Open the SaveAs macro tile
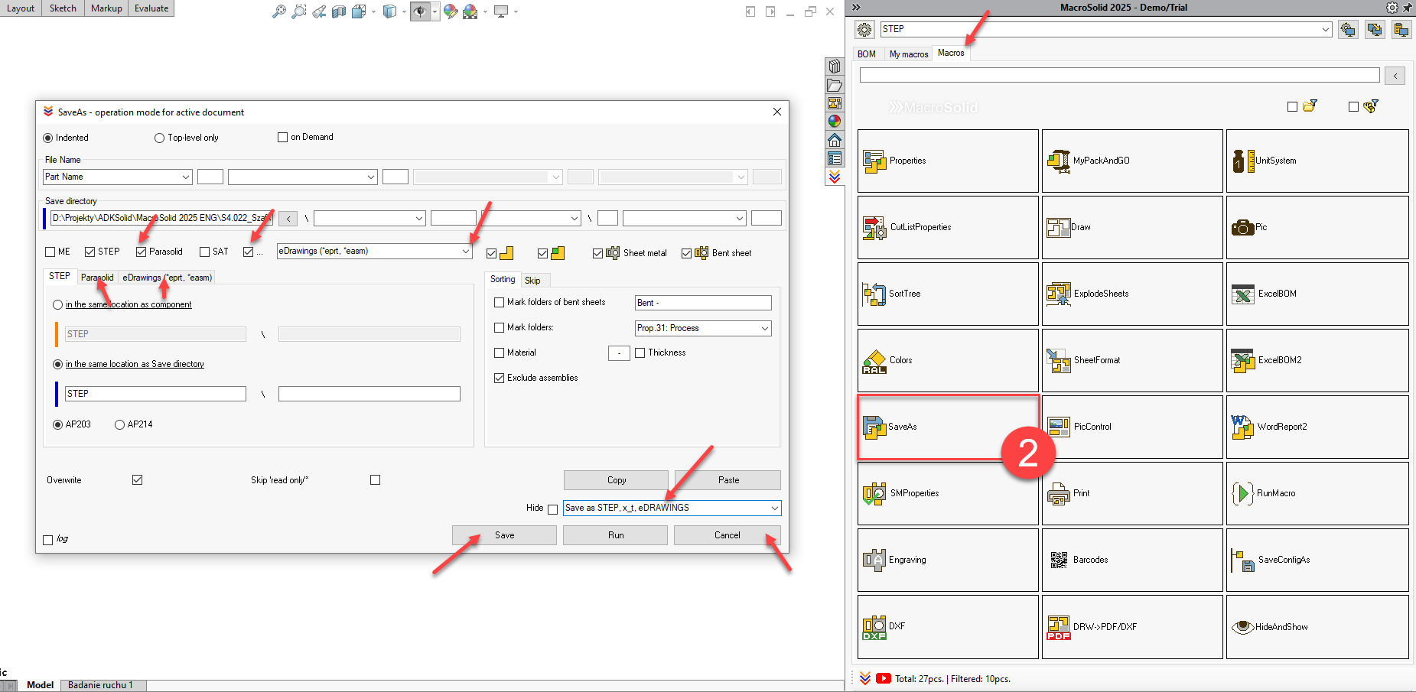This screenshot has height=692, width=1416. coord(948,427)
